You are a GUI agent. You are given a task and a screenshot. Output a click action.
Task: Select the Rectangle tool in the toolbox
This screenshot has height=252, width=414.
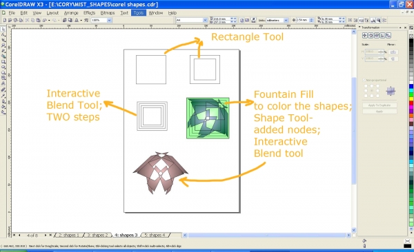(3, 62)
